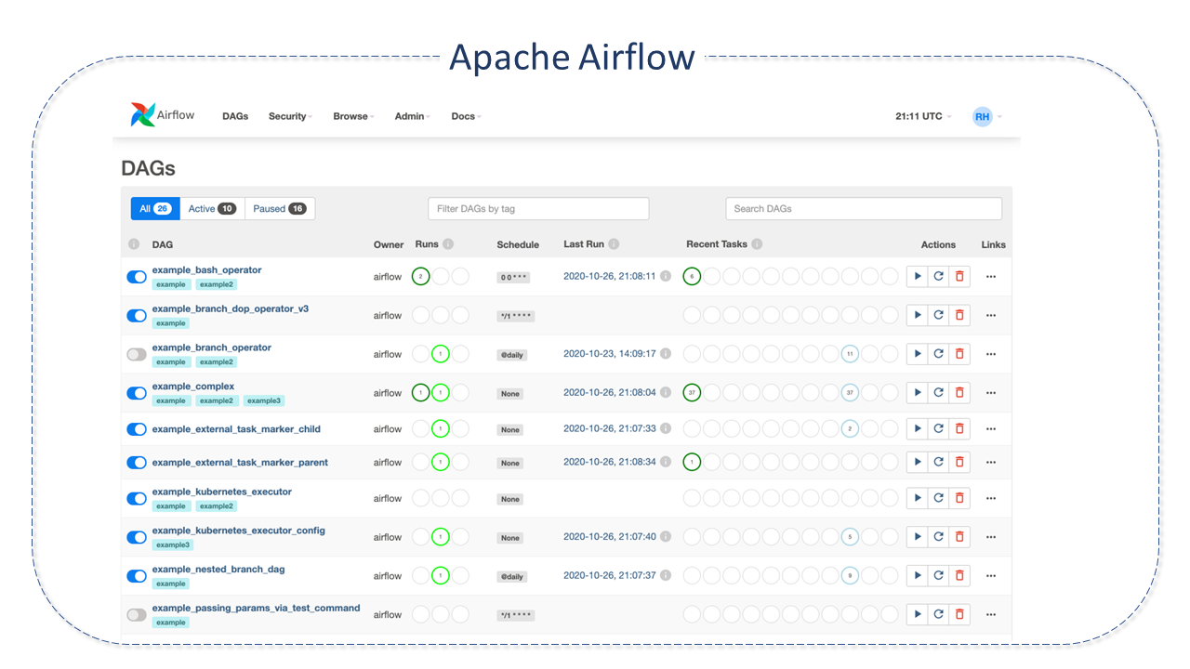Open example_complex success task count circle 37
Screen dimensions: 1190x669
coord(692,392)
